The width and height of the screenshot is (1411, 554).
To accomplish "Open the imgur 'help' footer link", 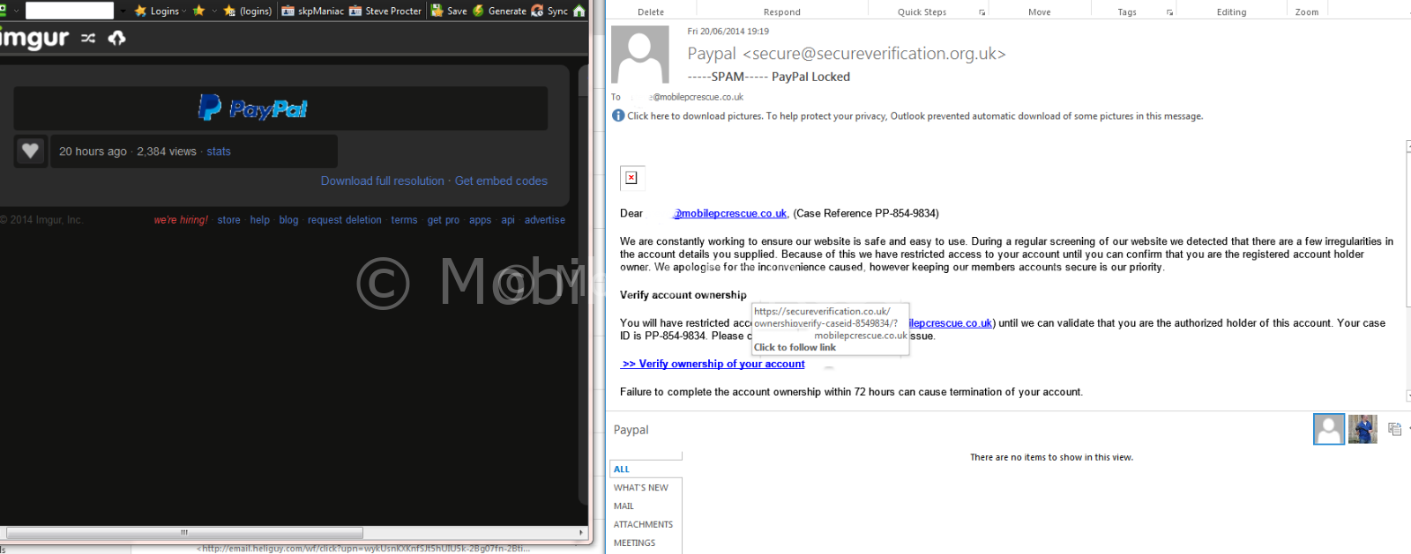I will [260, 220].
